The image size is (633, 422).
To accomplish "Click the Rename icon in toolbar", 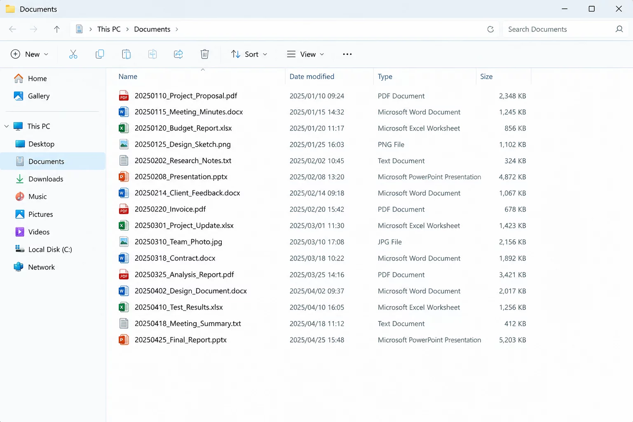I will coord(152,54).
